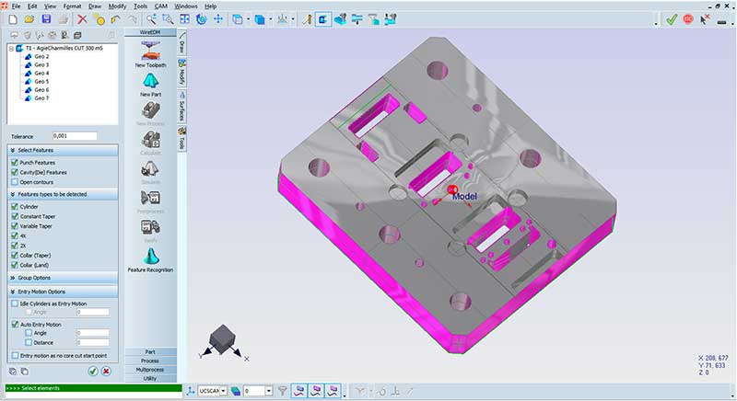Click the Utility button
The image size is (737, 401).
click(149, 378)
